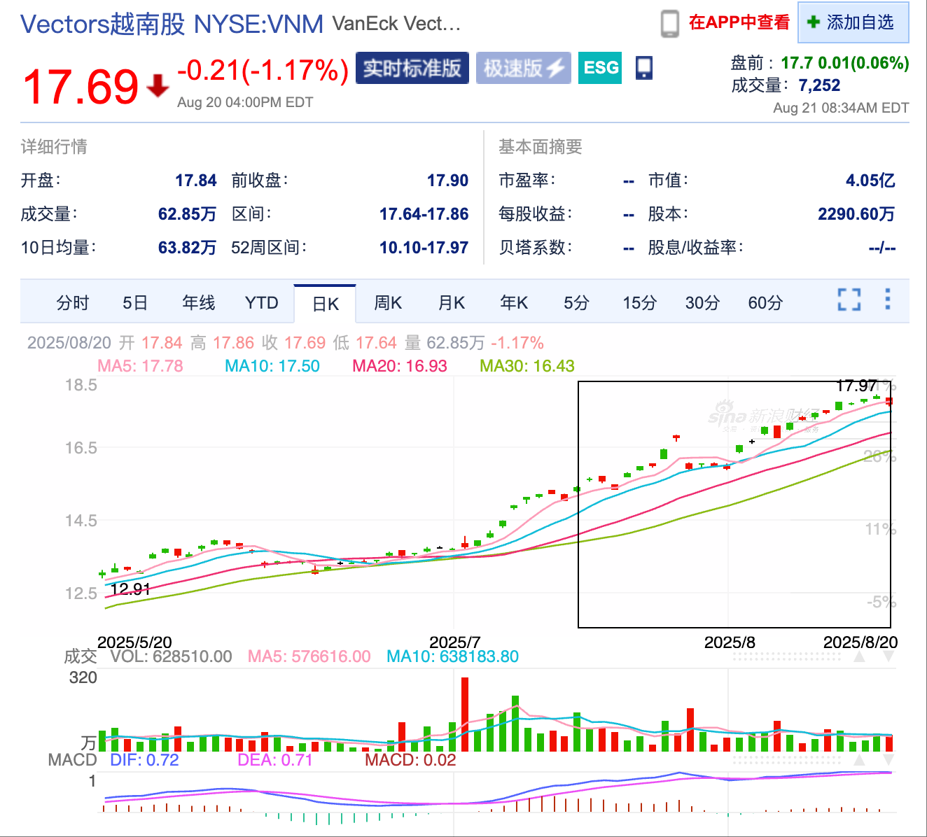The width and height of the screenshot is (927, 837).
Task: Click the fullscreen icon on the chart toolbar
Action: (x=849, y=300)
